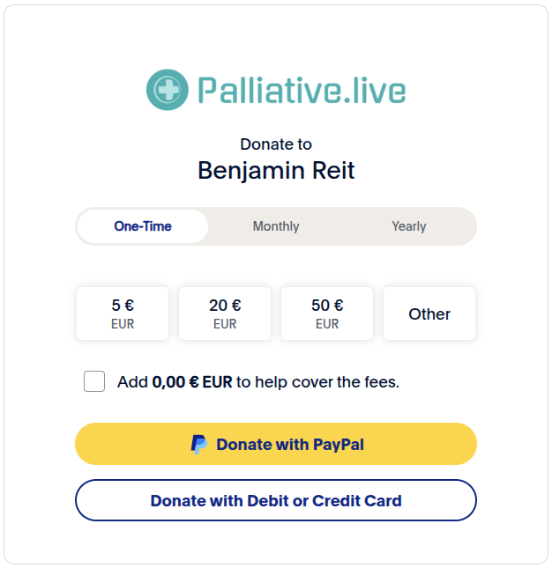Image resolution: width=552 pixels, height=568 pixels.
Task: Choose the Yearly donation option
Action: pyautogui.click(x=409, y=226)
